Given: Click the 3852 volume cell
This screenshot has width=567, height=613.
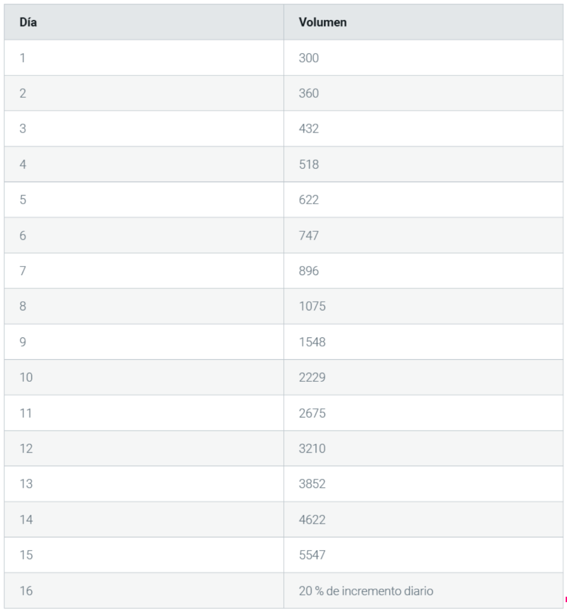Looking at the screenshot, I should [423, 484].
